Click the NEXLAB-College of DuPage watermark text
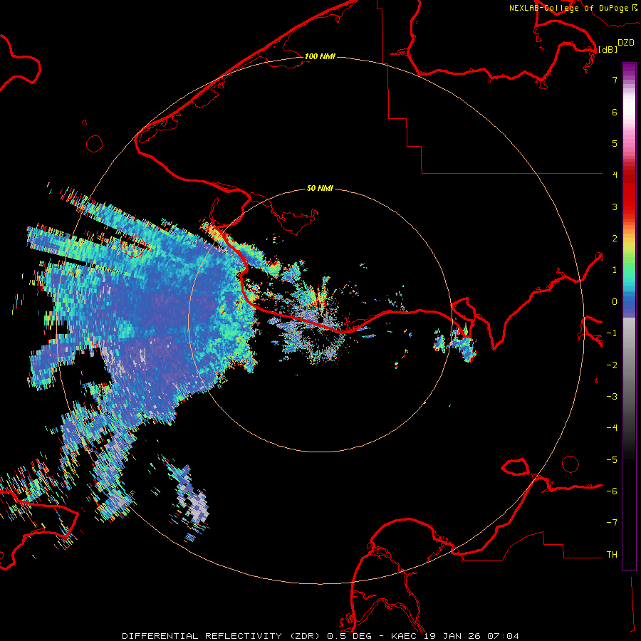641x641 pixels. click(573, 8)
